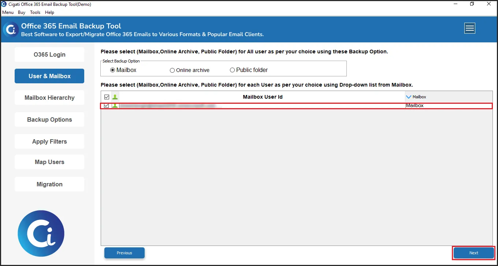Go to the O365 Login step
498x266 pixels.
pyautogui.click(x=49, y=54)
